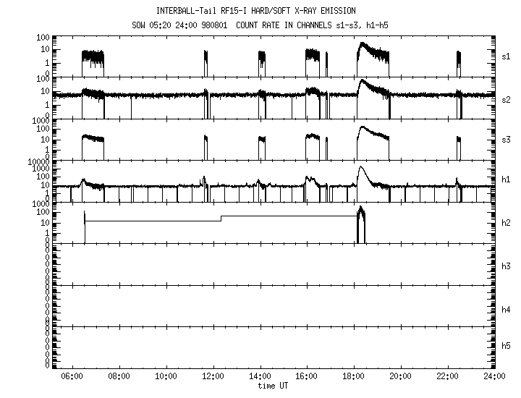Screen dimensions: 521x398
Task: Click the 10:00 time axis tick label
Action: 166,376
